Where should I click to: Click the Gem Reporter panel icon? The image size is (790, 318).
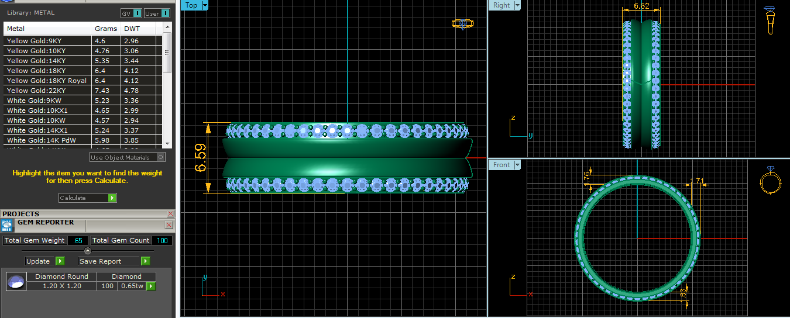[8, 226]
